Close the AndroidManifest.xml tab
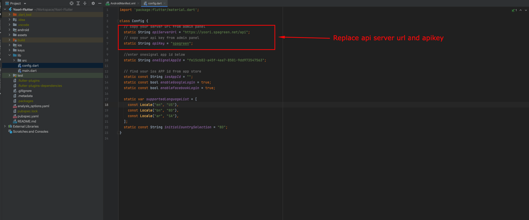Screen dimensions: 529x220 tap(138, 3)
